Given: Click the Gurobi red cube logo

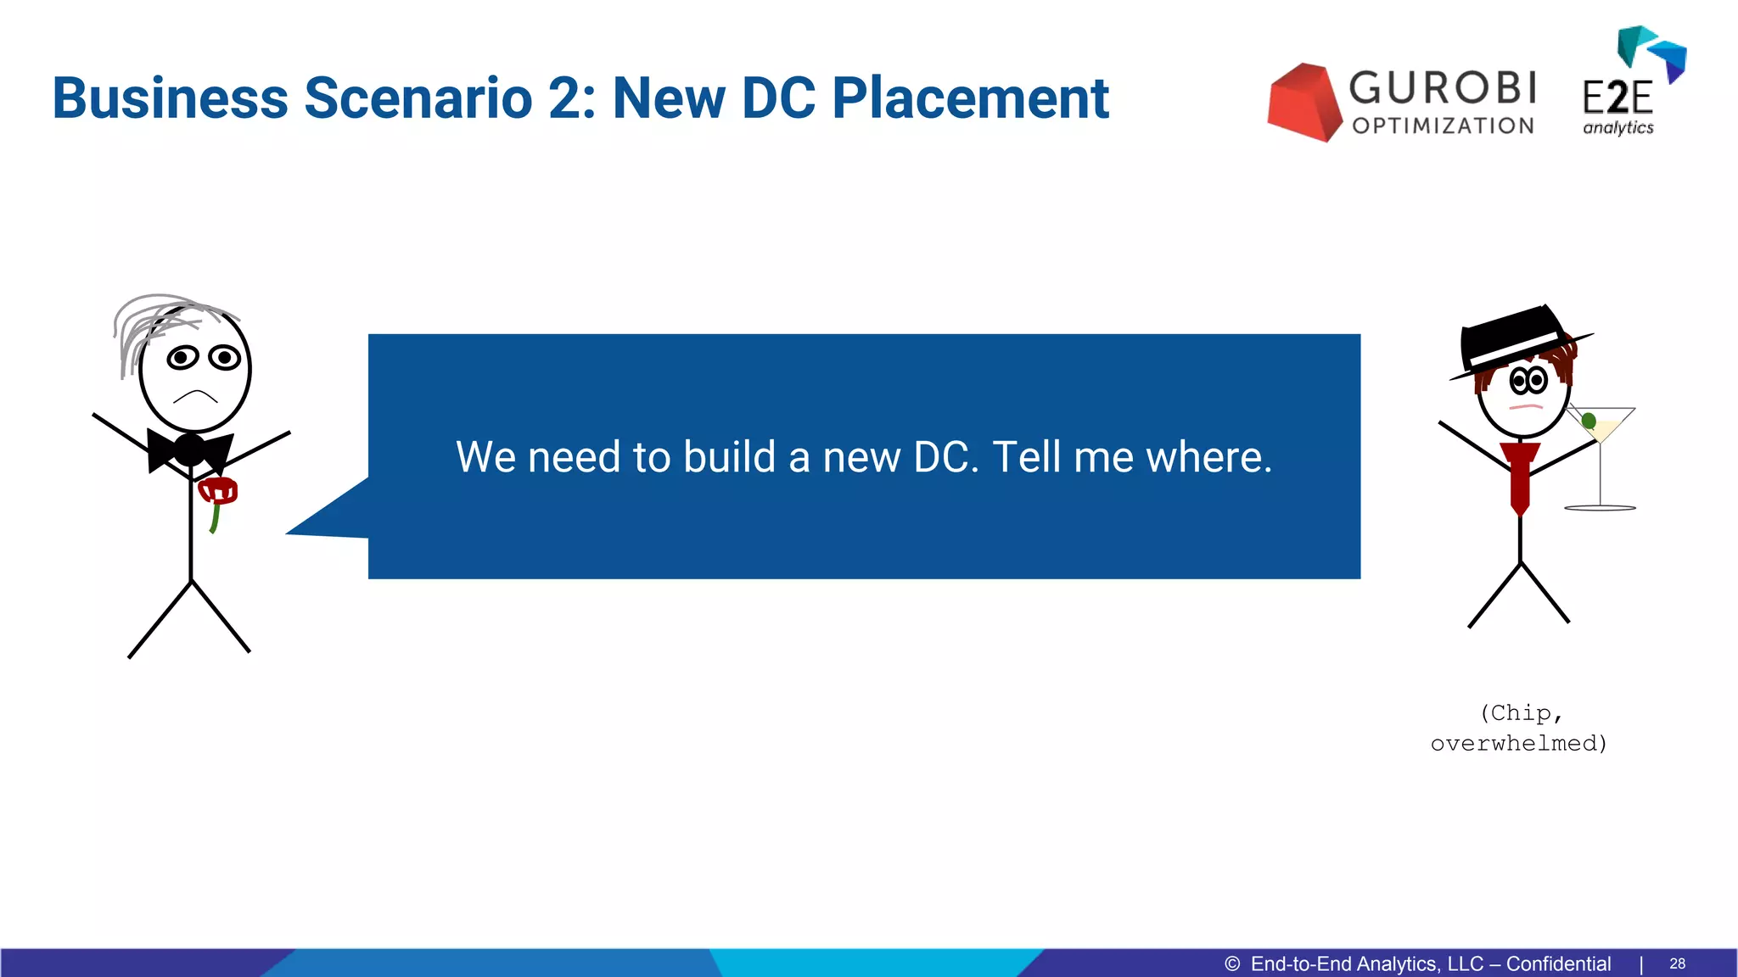Looking at the screenshot, I should 1303,103.
